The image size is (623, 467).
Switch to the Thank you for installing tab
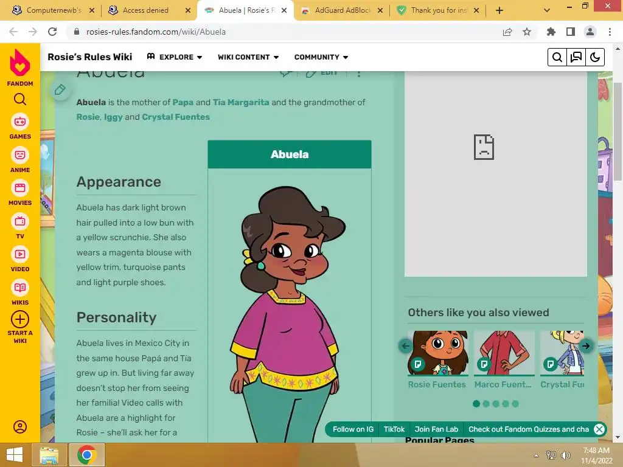439,10
